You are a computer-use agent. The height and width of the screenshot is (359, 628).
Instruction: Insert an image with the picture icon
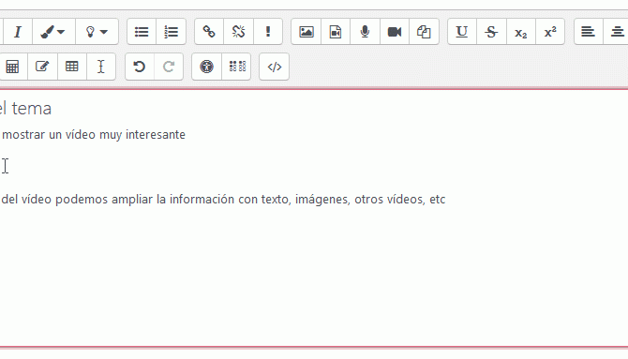(306, 32)
